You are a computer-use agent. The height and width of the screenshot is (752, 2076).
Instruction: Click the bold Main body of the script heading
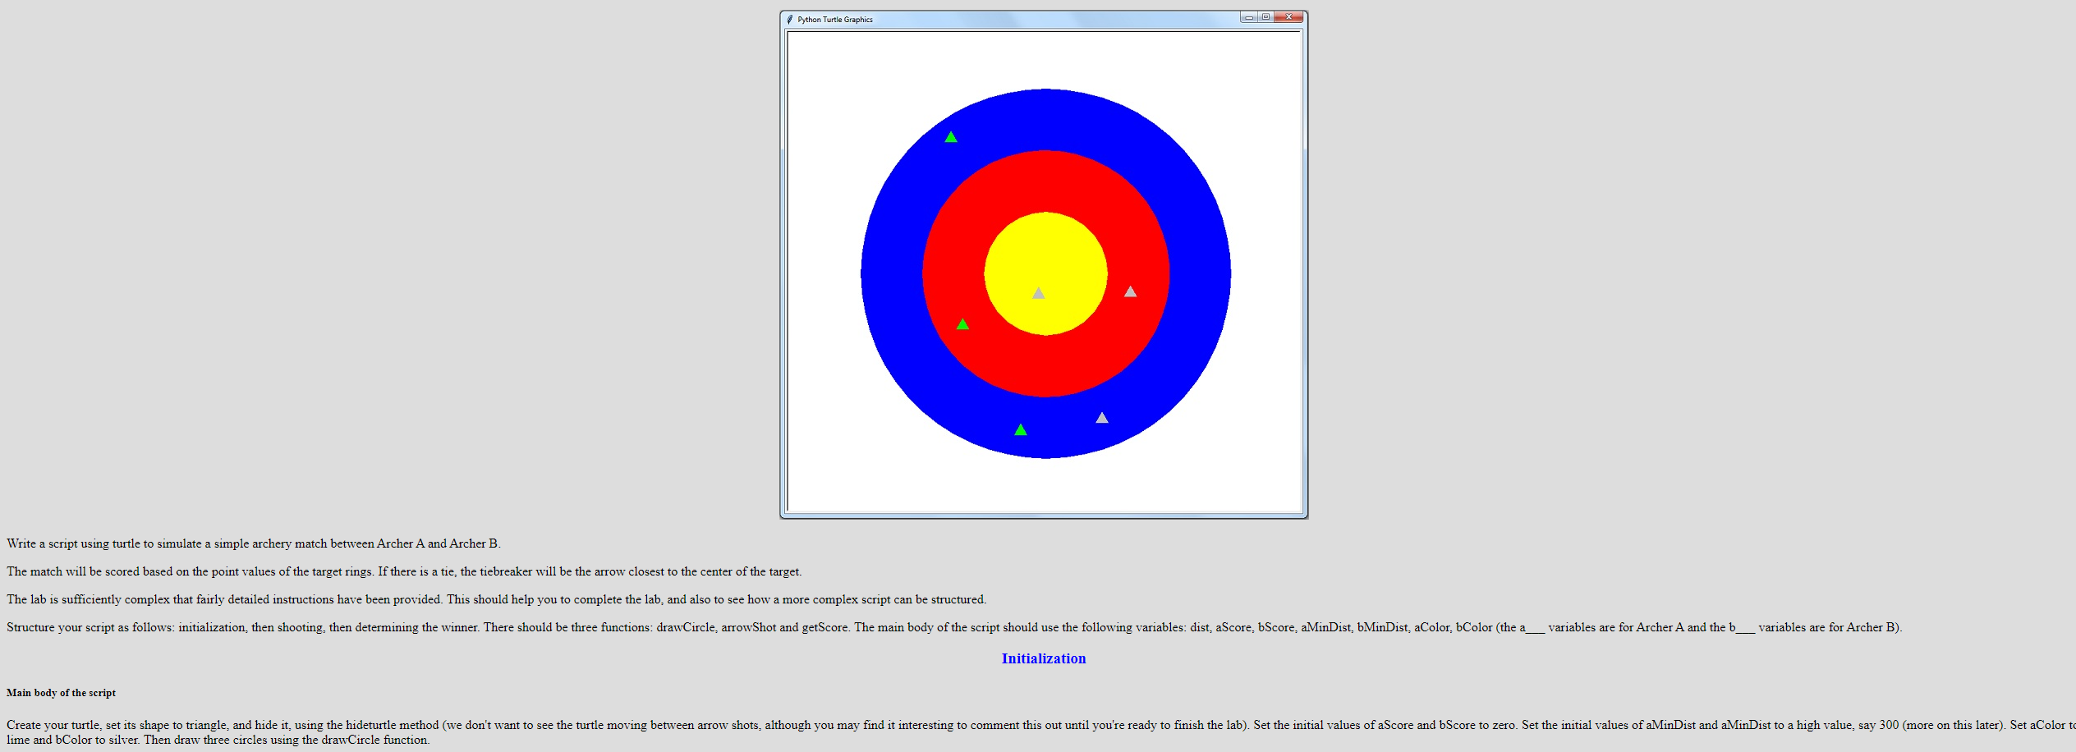(62, 693)
